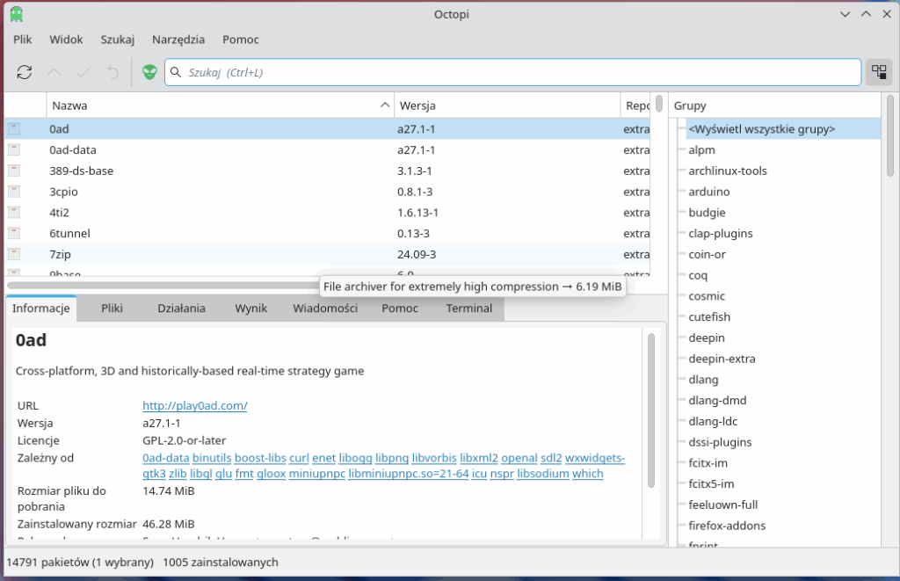
Task: Switch to the Informacje tab
Action: point(41,309)
